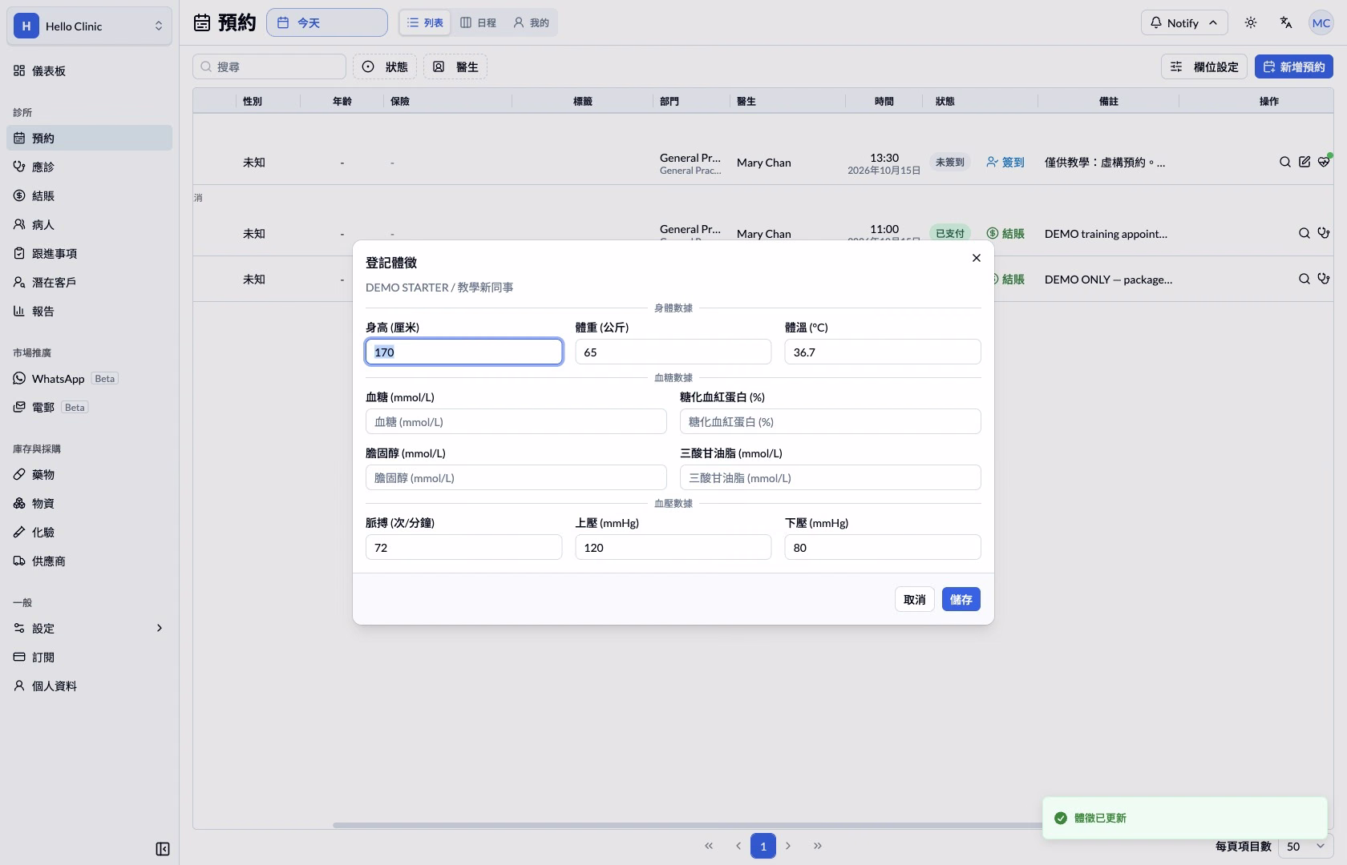Jump to first page double arrow
Screen dimensions: 1347x865
(x=709, y=846)
